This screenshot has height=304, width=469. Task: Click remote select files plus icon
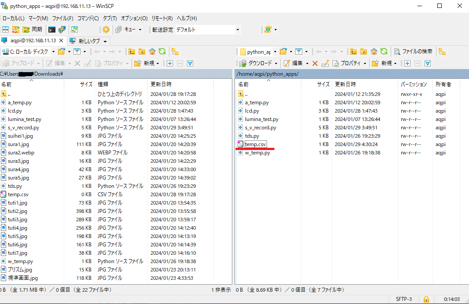[x=407, y=63]
